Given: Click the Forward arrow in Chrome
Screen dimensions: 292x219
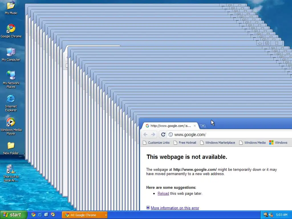Looking at the screenshot, I should (x=153, y=135).
